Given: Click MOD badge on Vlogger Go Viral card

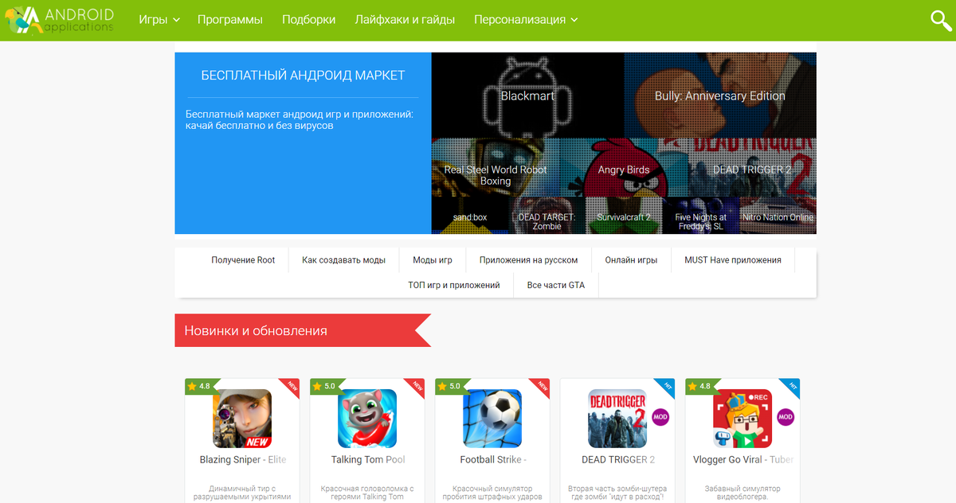Looking at the screenshot, I should tap(786, 417).
